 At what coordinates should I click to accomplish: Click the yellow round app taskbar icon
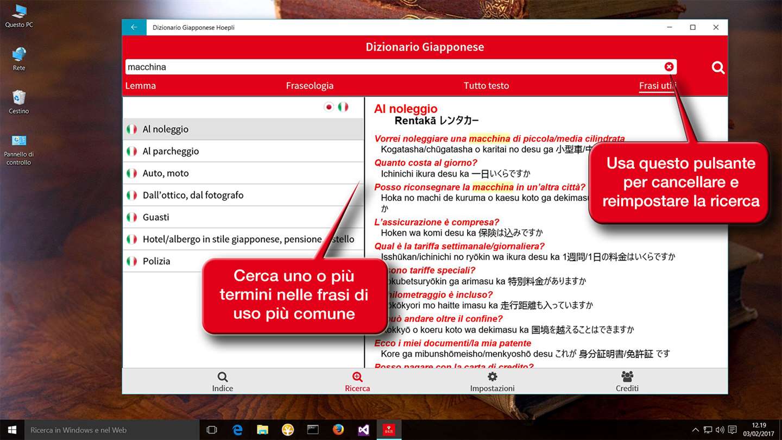[288, 430]
